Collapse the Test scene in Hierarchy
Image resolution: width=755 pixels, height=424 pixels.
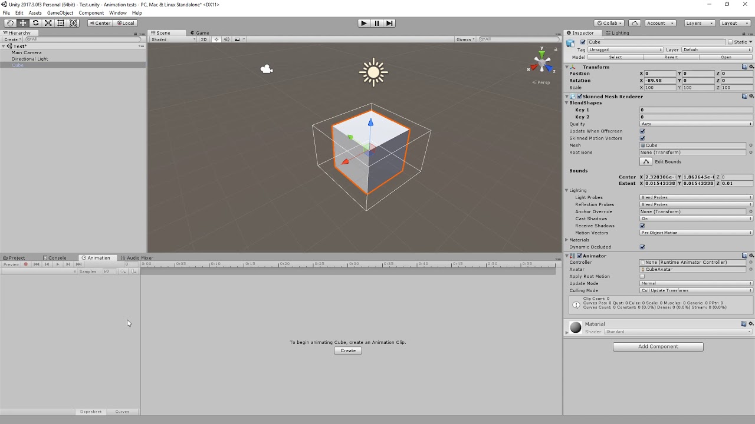point(4,46)
